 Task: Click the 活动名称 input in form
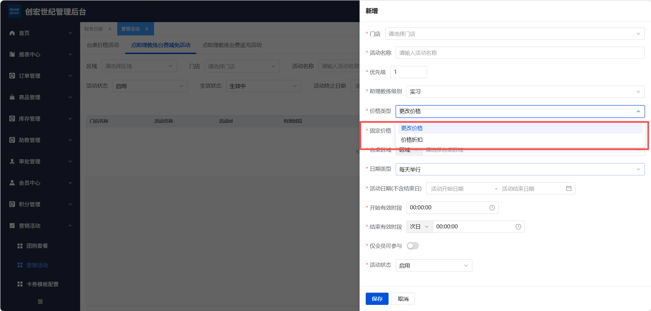[x=520, y=53]
